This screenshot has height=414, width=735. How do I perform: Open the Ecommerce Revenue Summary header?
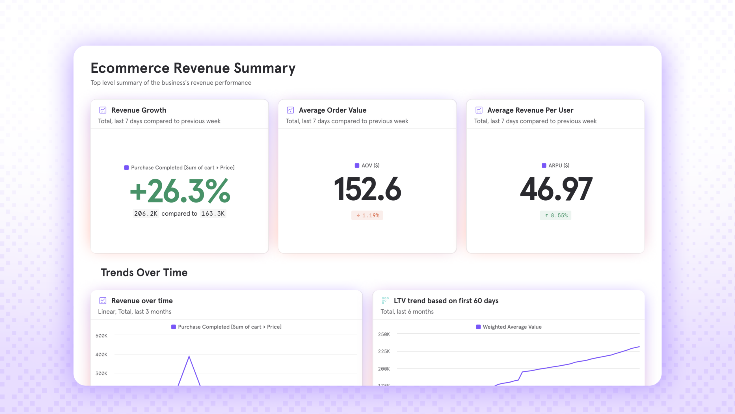click(193, 68)
